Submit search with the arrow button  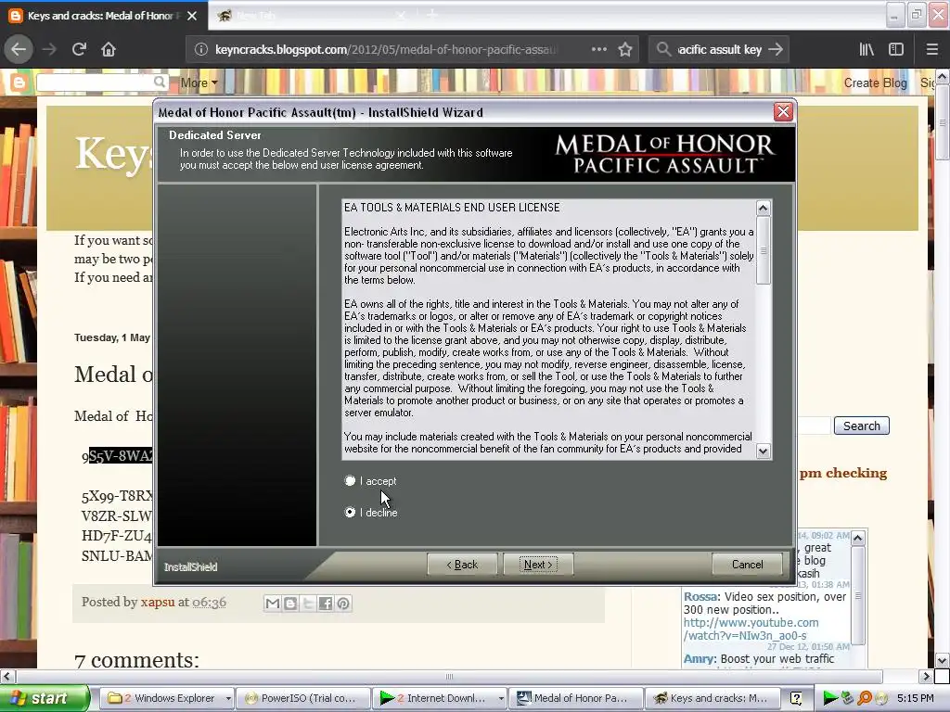click(x=776, y=49)
